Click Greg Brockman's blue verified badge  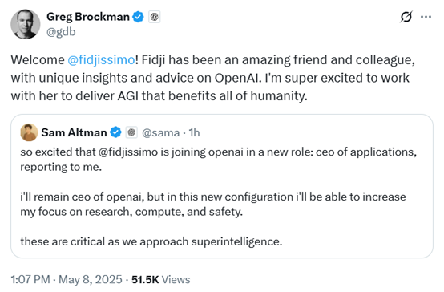pyautogui.click(x=138, y=17)
